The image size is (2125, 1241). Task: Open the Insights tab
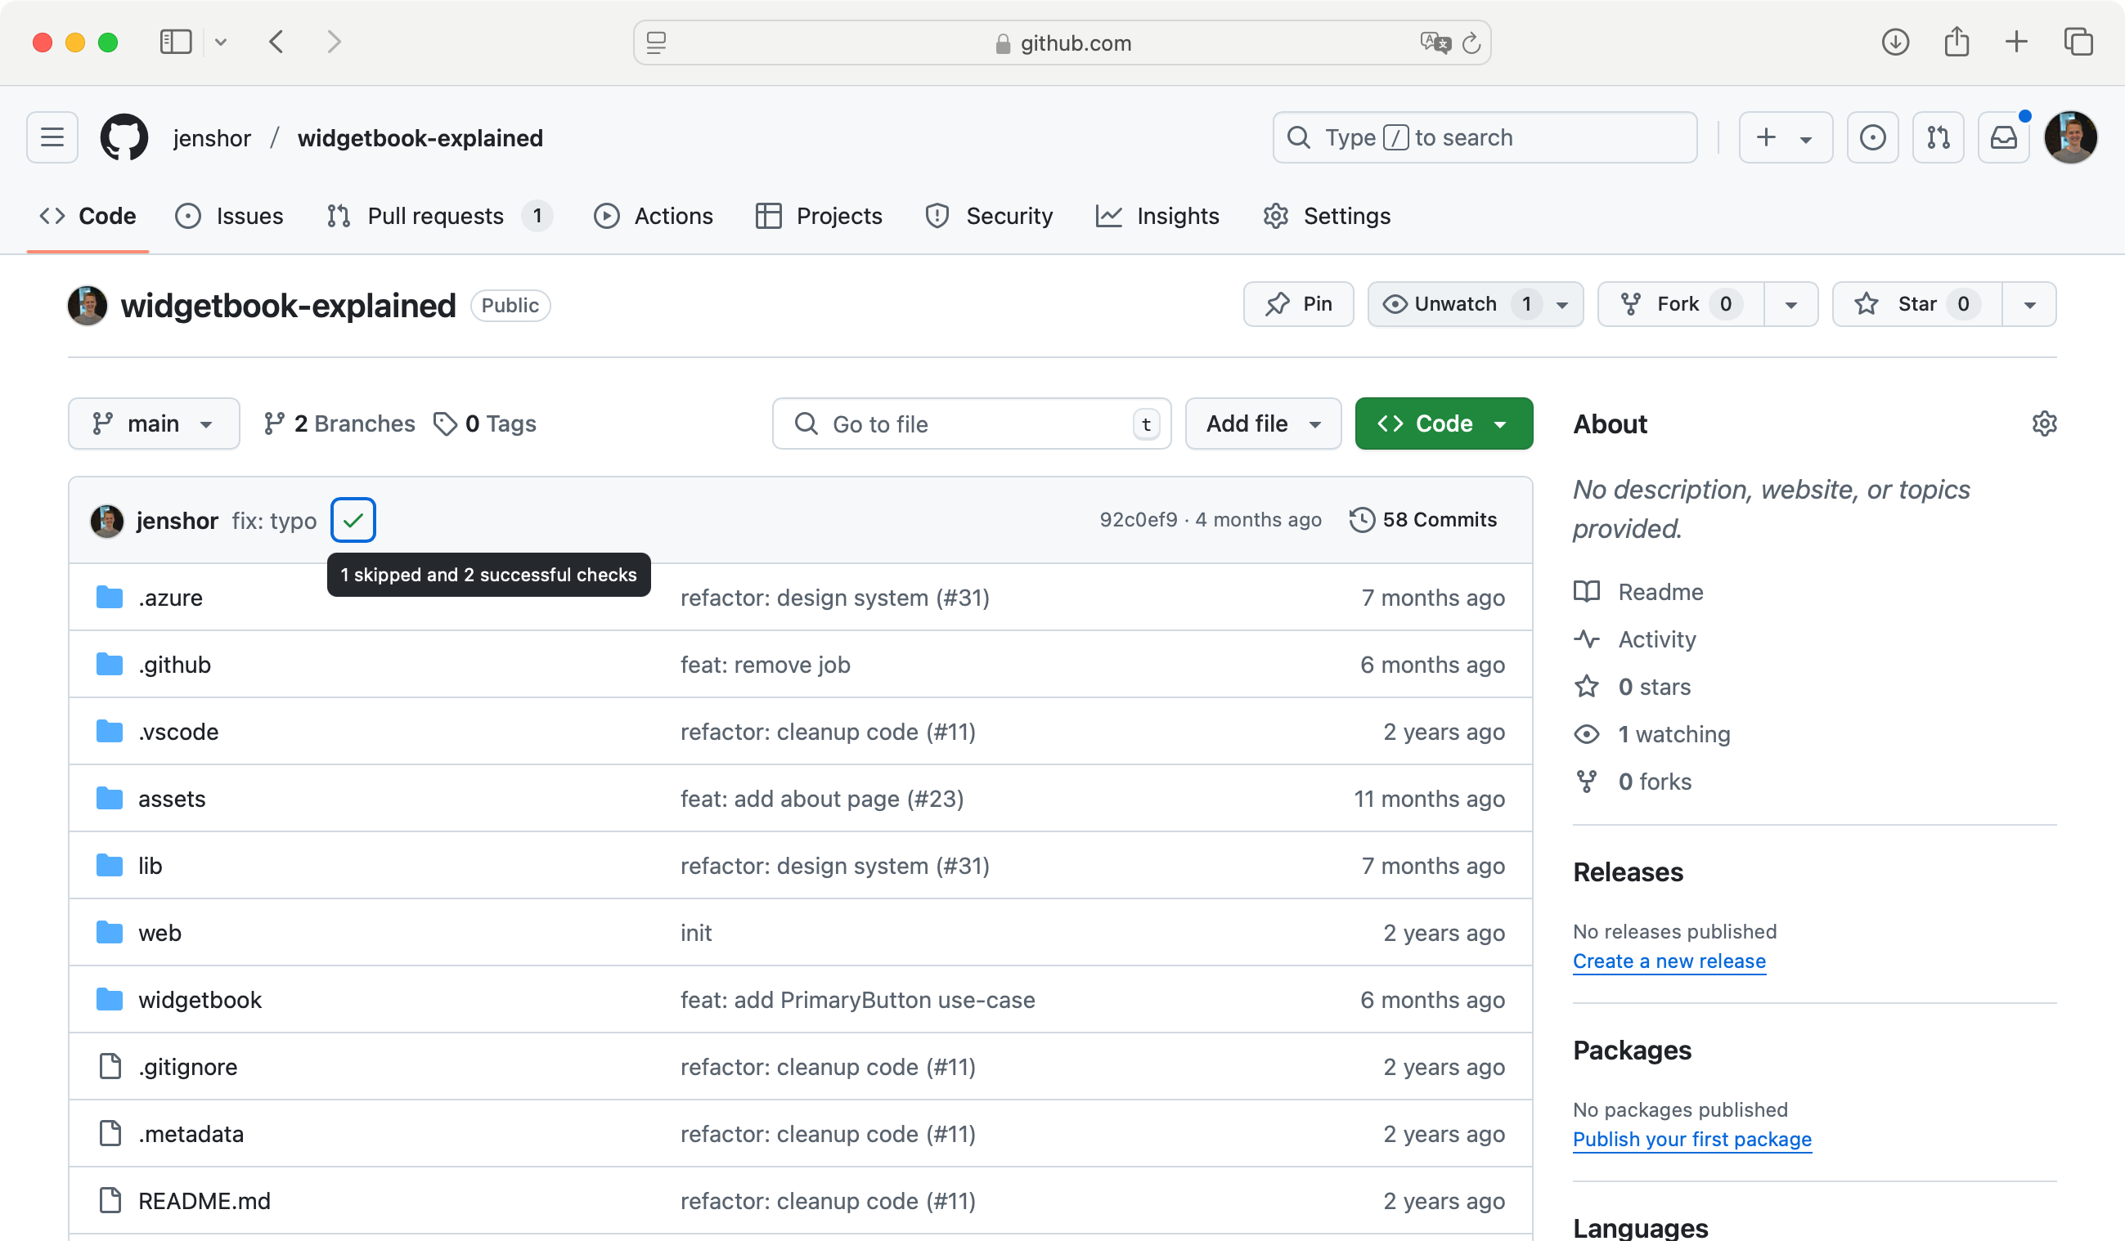click(x=1157, y=216)
